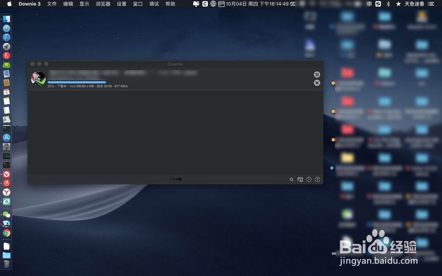Click the download thumbnail image
Image resolution: width=442 pixels, height=276 pixels.
pos(38,79)
